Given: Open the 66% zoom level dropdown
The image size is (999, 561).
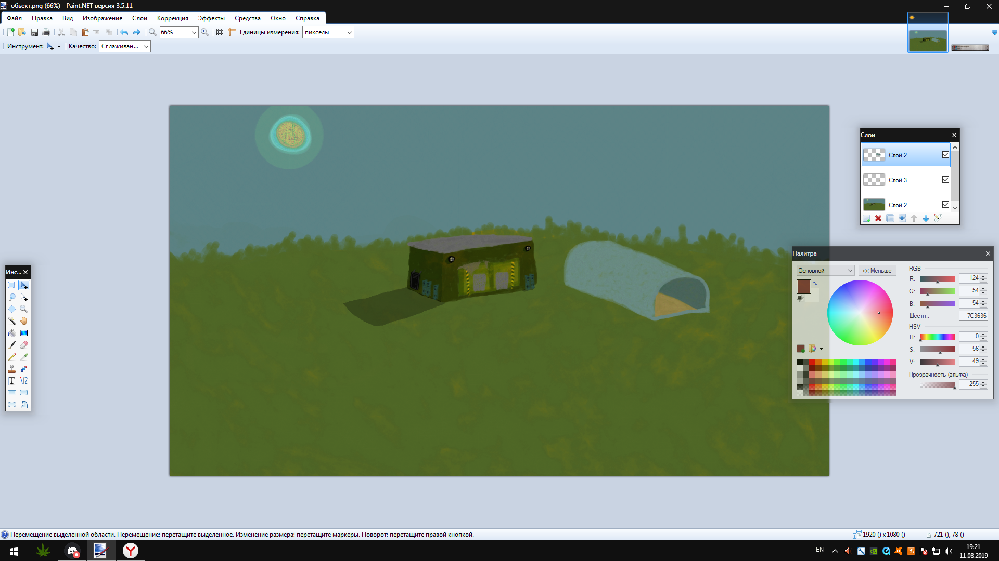Looking at the screenshot, I should [194, 32].
